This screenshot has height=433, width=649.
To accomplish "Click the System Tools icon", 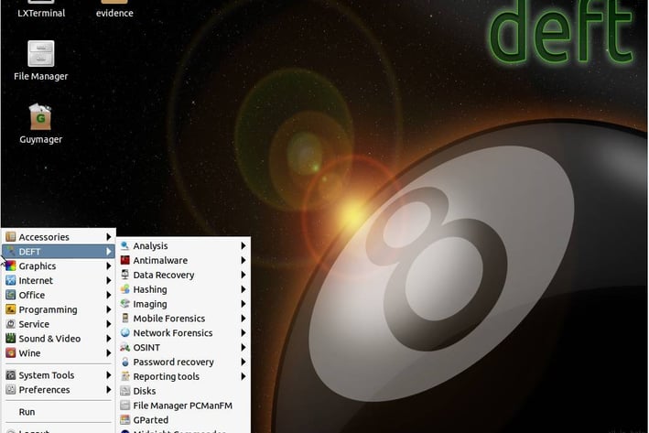I will pos(11,375).
